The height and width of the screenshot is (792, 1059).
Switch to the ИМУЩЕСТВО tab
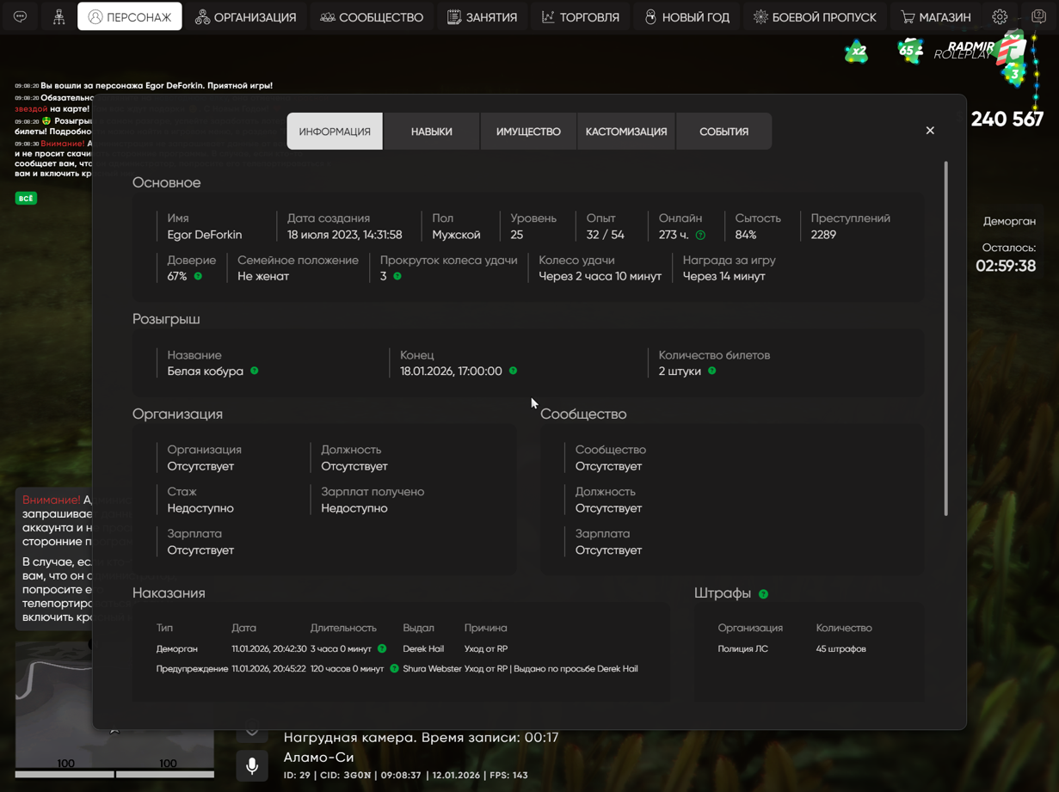tap(528, 132)
